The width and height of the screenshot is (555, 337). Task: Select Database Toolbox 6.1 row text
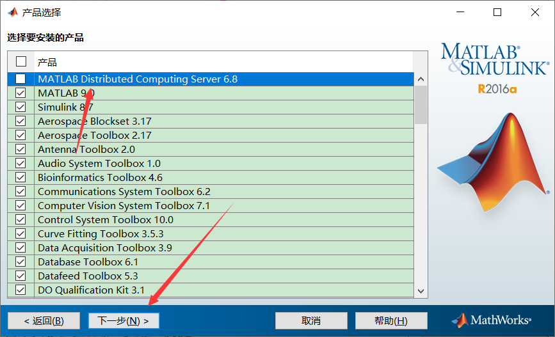point(88,262)
